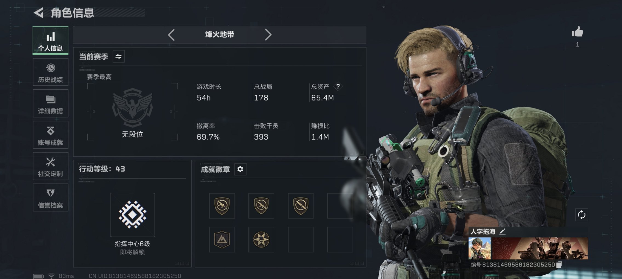Click the red squad banner card
The width and height of the screenshot is (622, 279).
pos(540,248)
